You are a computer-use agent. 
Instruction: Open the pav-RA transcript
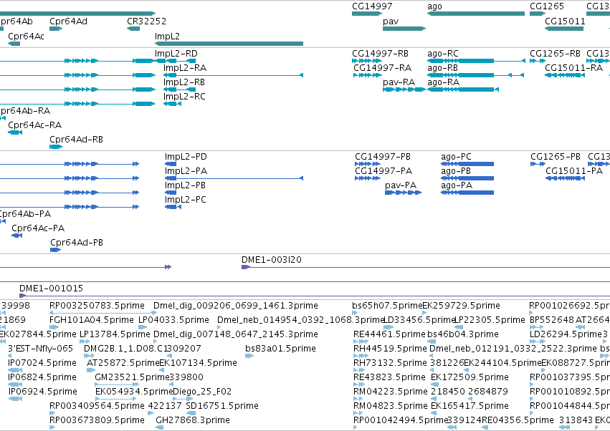[399, 82]
